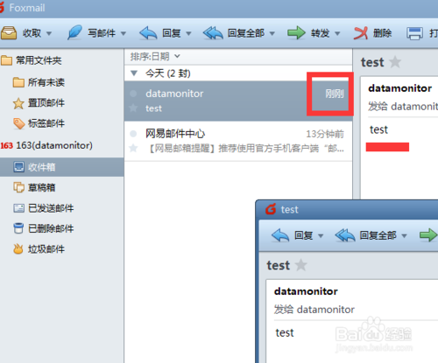Screen dimensions: 438x363
Task: Collapse the 今天 (2 封) group
Action: pos(134,73)
